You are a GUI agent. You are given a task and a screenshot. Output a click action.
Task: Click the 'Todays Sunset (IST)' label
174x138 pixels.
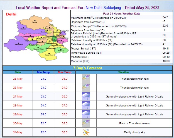click(84, 49)
